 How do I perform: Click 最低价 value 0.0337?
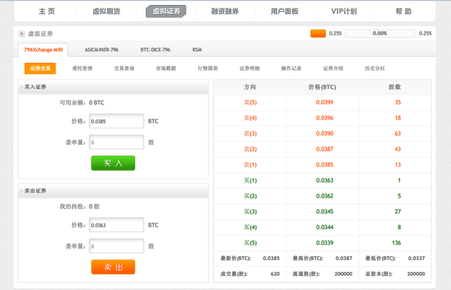[x=416, y=258]
